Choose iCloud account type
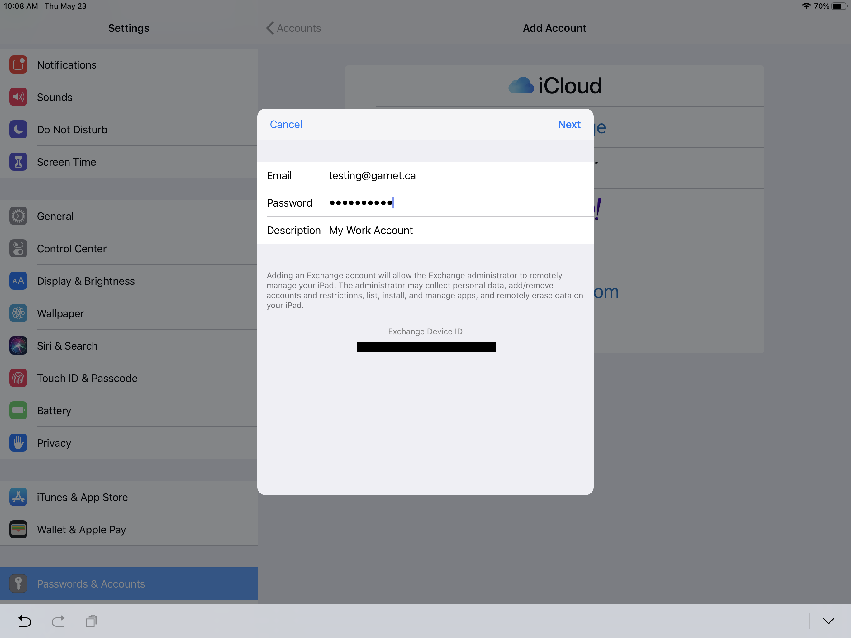Viewport: 851px width, 638px height. (x=554, y=85)
